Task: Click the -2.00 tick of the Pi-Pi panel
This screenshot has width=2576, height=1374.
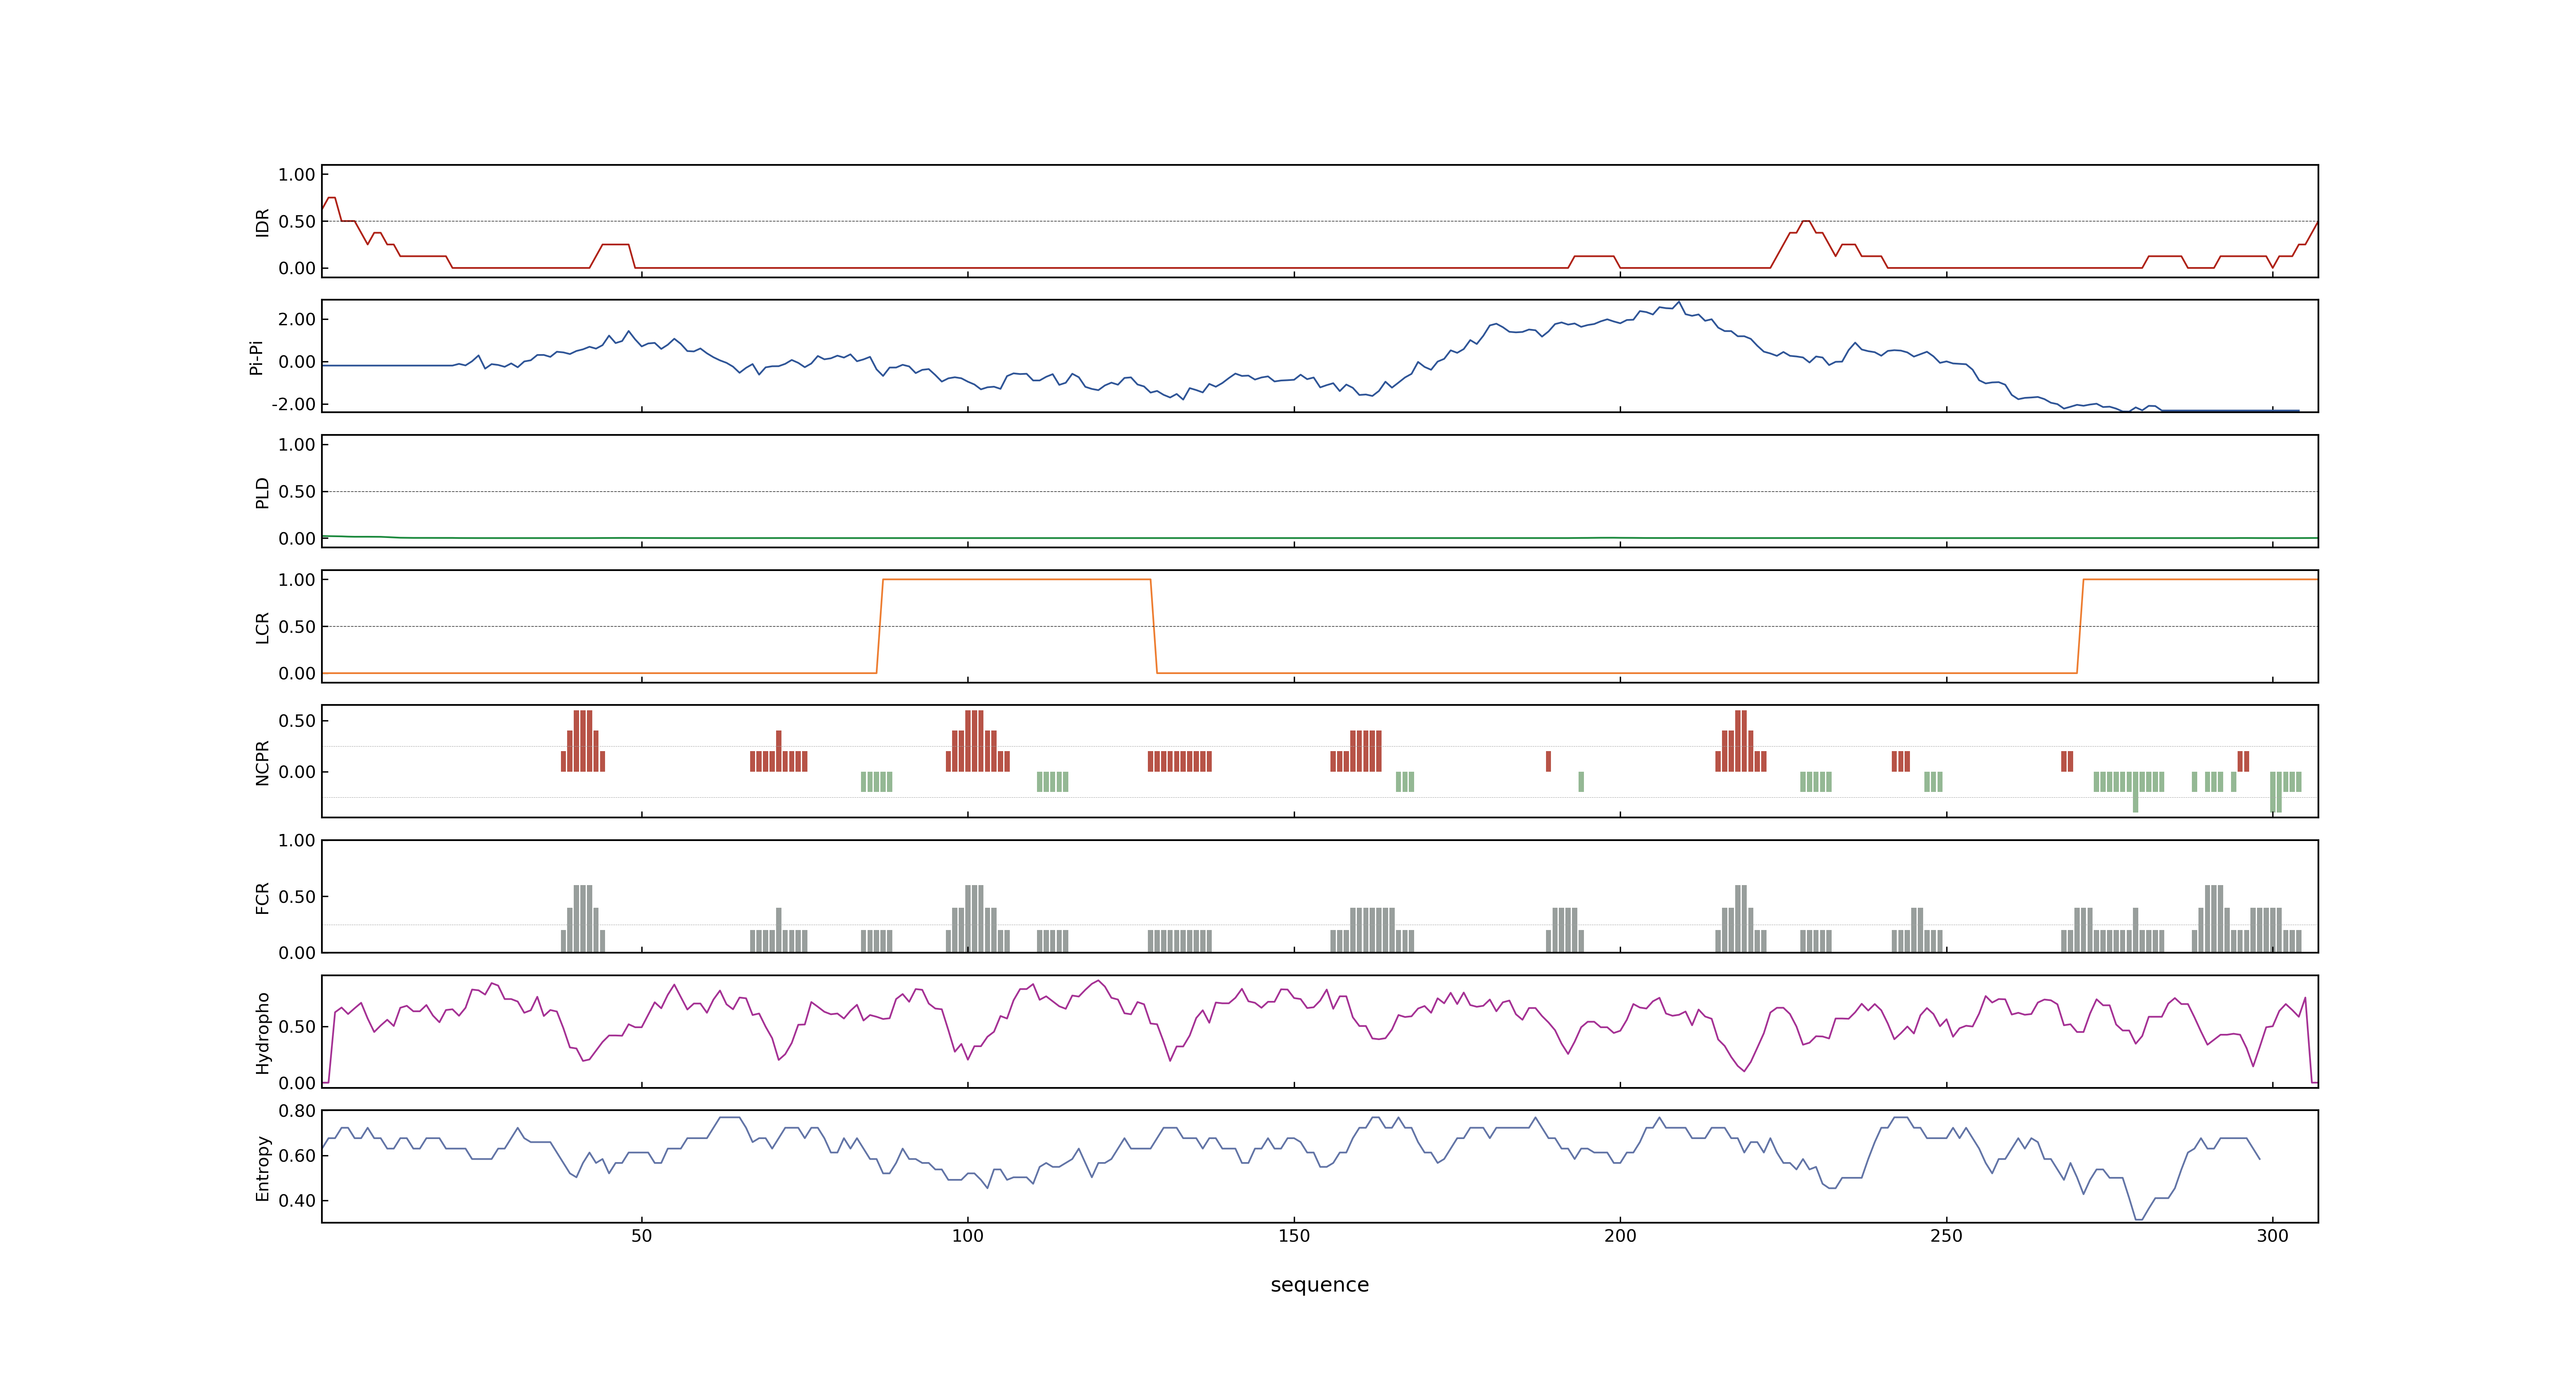Action: pyautogui.click(x=293, y=404)
